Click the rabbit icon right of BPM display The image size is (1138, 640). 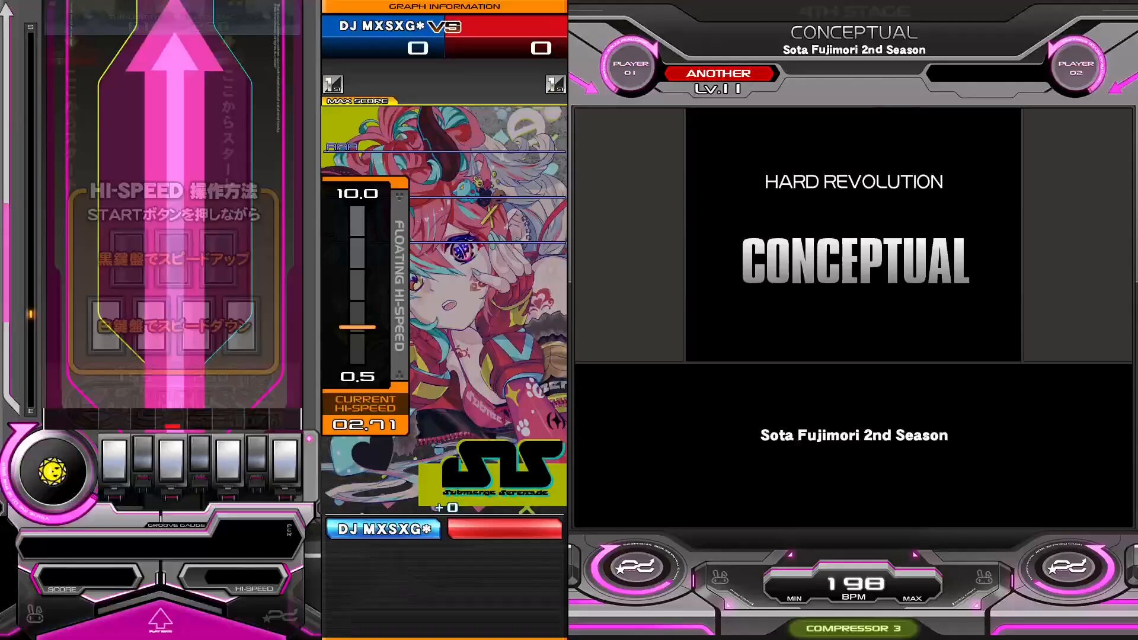[984, 577]
